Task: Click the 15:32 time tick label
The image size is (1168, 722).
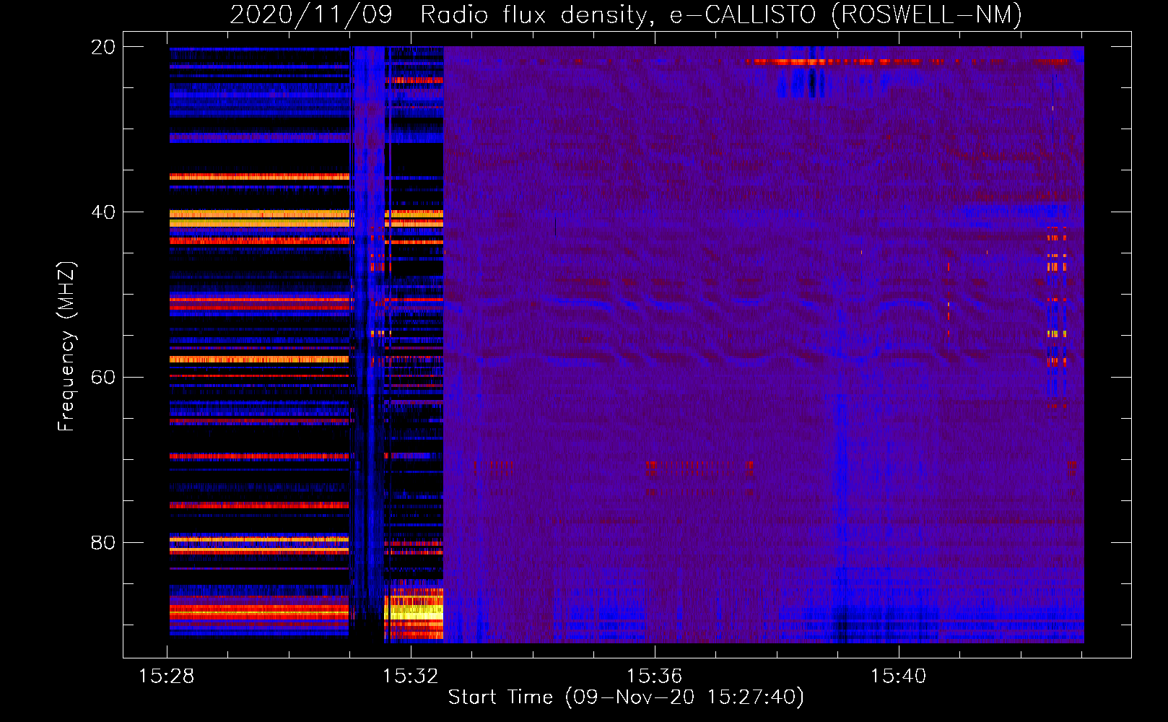Action: click(411, 677)
